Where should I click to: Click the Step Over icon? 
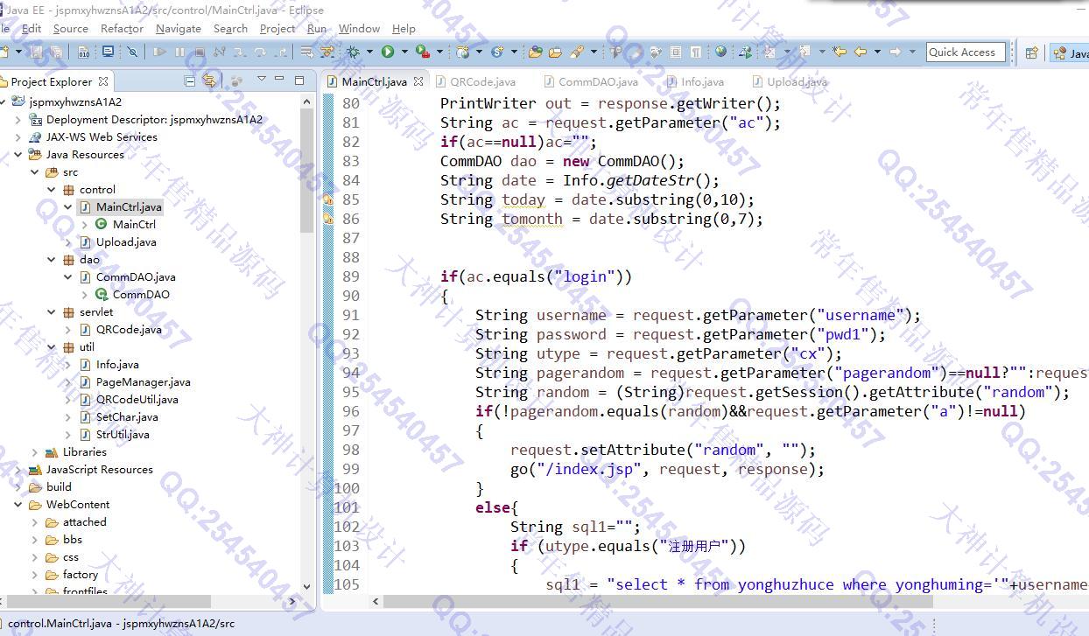point(260,52)
